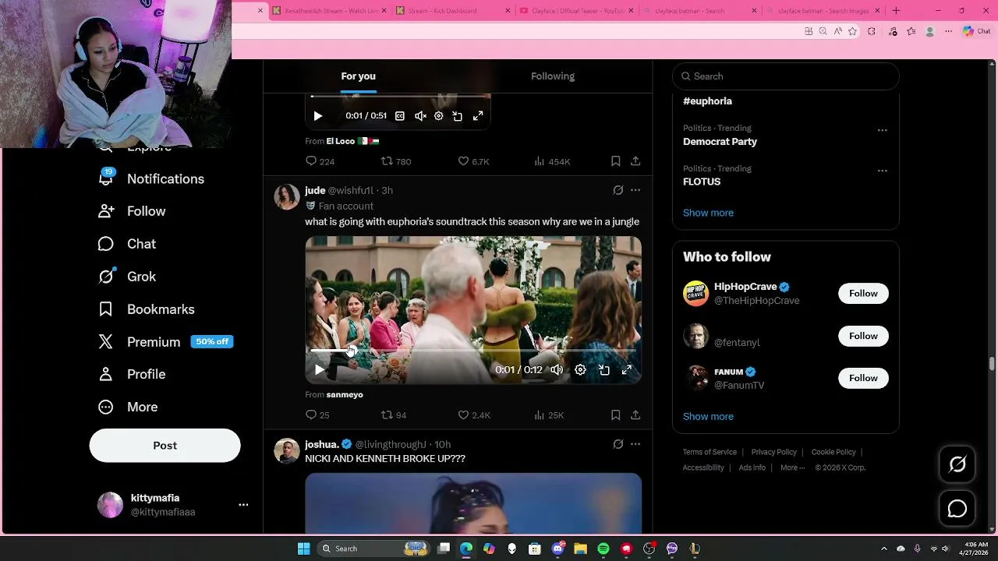
Task: Open settings gear on the 0:12 video
Action: click(580, 370)
